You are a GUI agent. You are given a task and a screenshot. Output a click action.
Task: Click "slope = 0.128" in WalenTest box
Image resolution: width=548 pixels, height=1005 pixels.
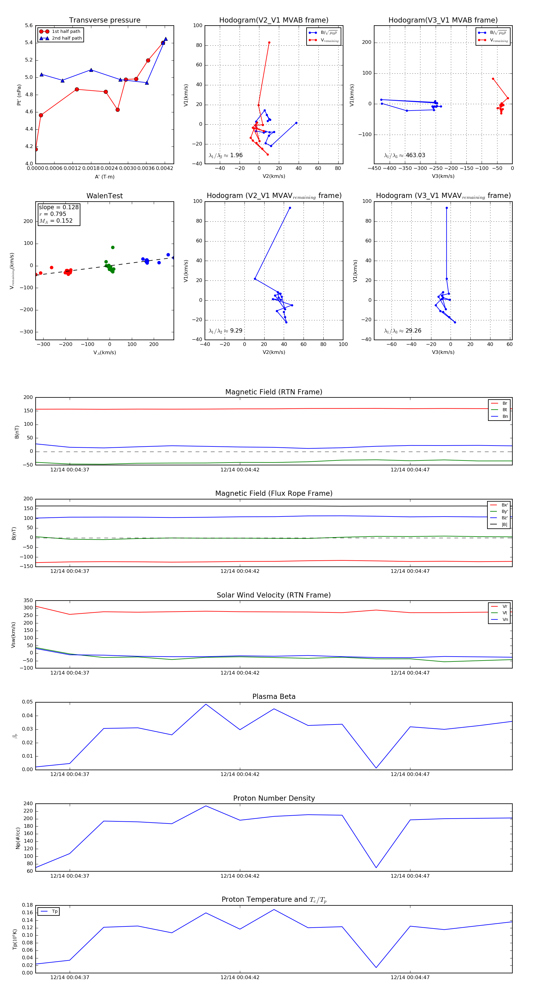(x=58, y=207)
